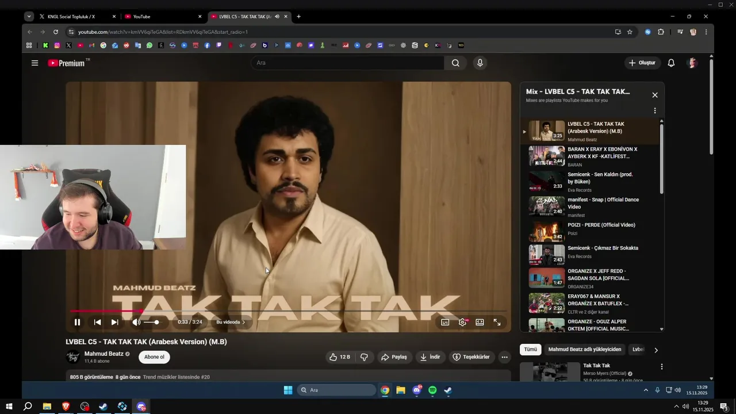Start voice search with microphone icon
Viewport: 736px width, 414px height.
click(x=480, y=63)
